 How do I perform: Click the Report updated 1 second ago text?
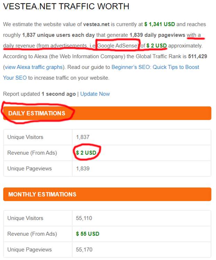click(x=39, y=94)
